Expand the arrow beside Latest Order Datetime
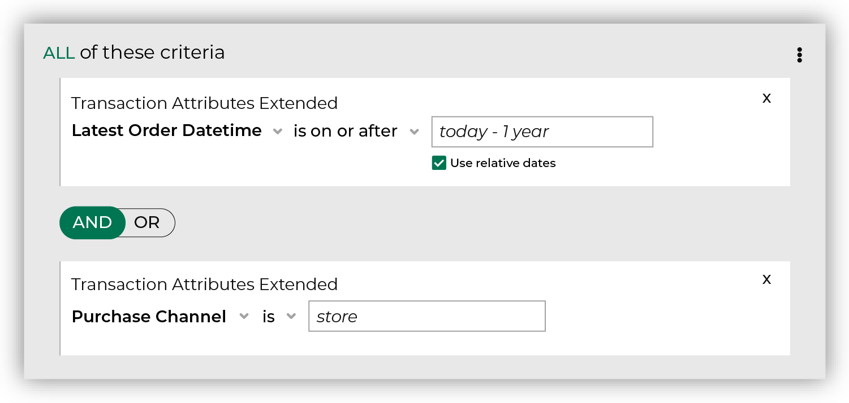This screenshot has width=849, height=403. tap(278, 132)
